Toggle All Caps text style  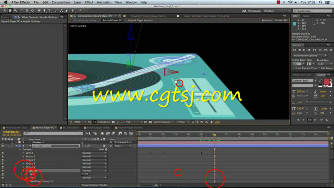click(310, 120)
